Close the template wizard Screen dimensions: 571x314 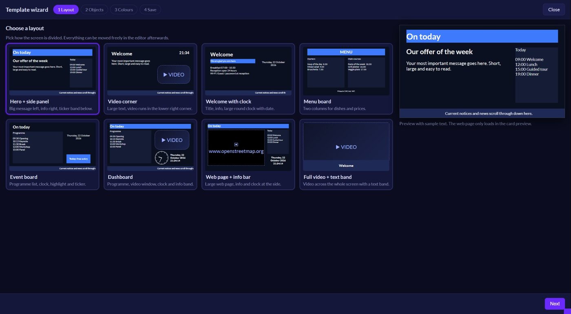[554, 9]
